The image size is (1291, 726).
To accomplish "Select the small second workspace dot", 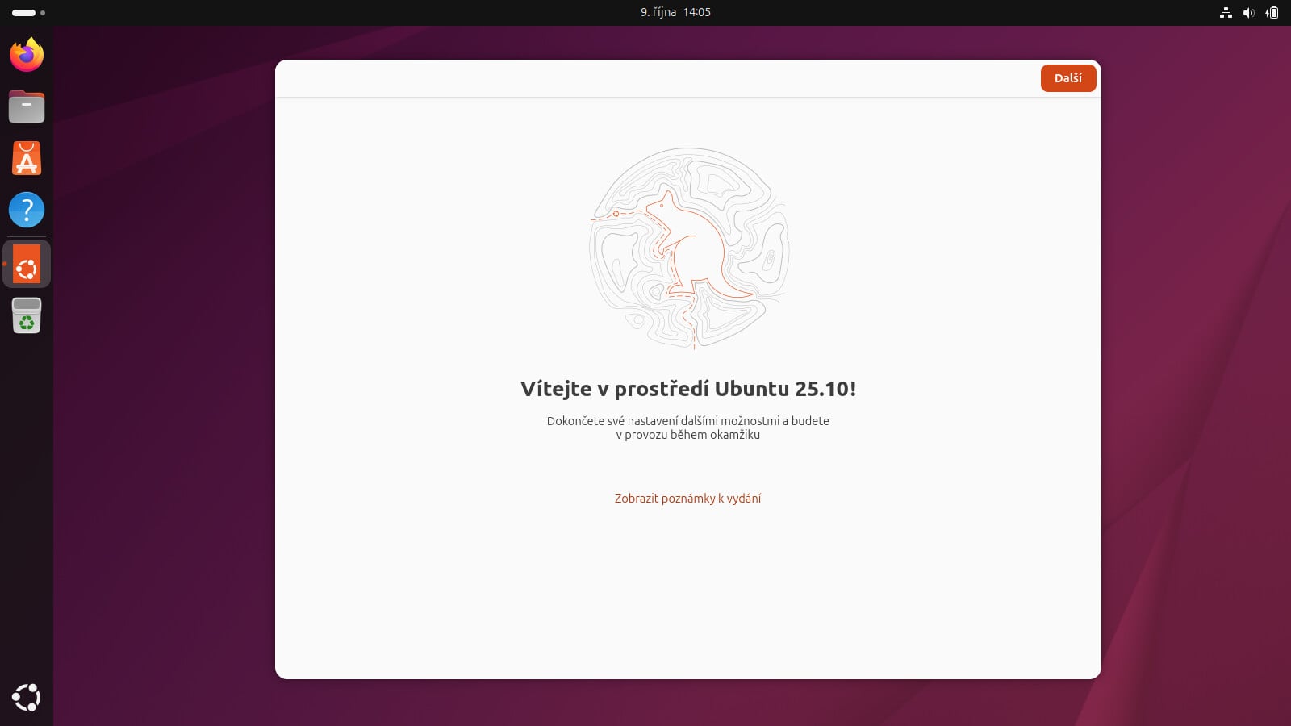I will pos(43,13).
